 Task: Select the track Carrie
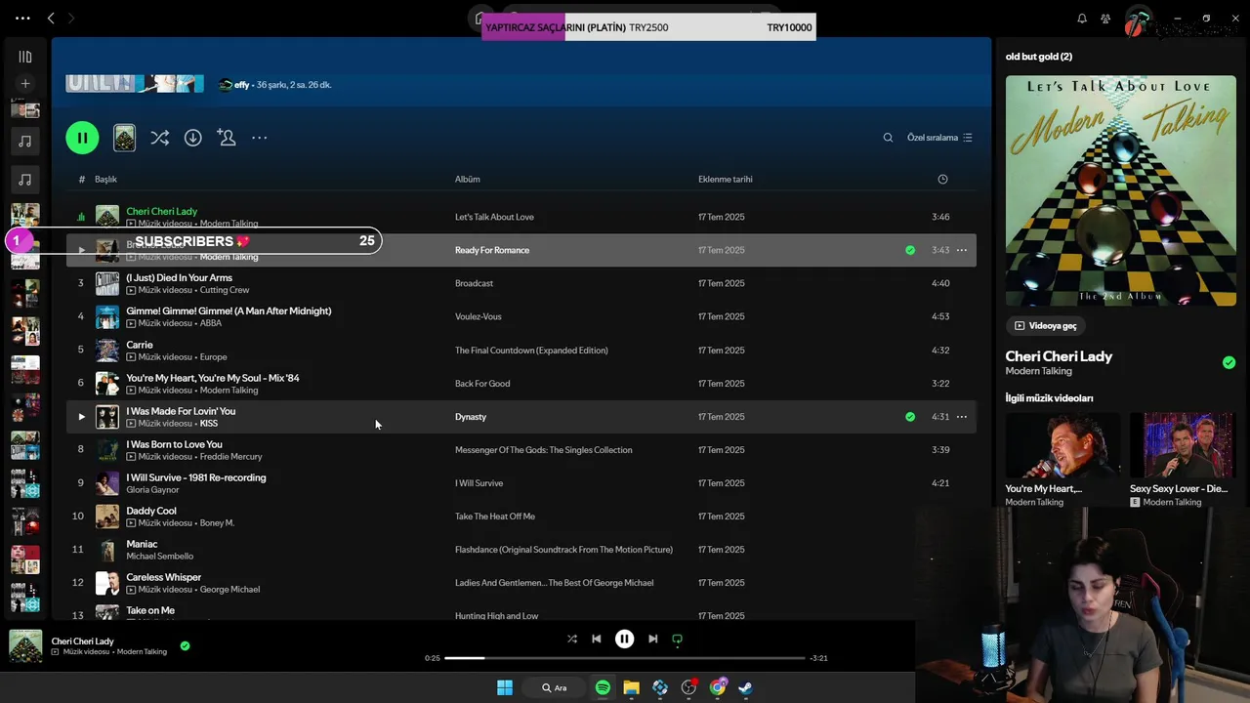coord(140,345)
